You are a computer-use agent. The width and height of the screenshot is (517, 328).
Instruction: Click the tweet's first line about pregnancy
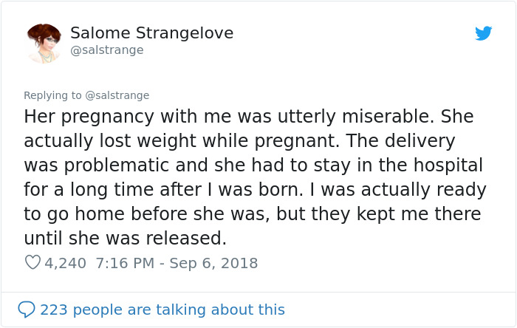click(x=248, y=117)
